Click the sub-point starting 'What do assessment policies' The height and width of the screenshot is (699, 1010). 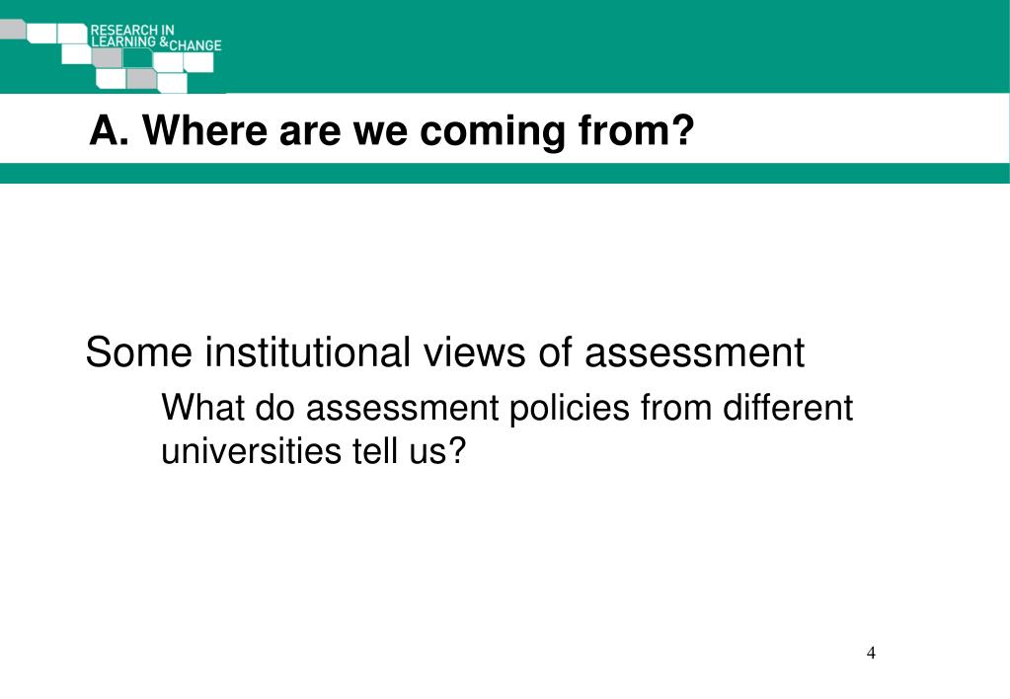506,429
